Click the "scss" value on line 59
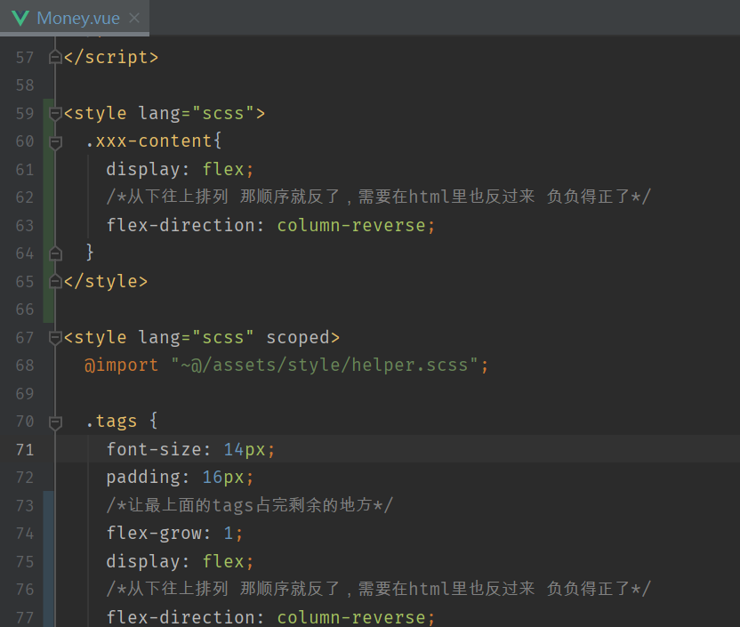Image resolution: width=740 pixels, height=627 pixels. [x=222, y=114]
